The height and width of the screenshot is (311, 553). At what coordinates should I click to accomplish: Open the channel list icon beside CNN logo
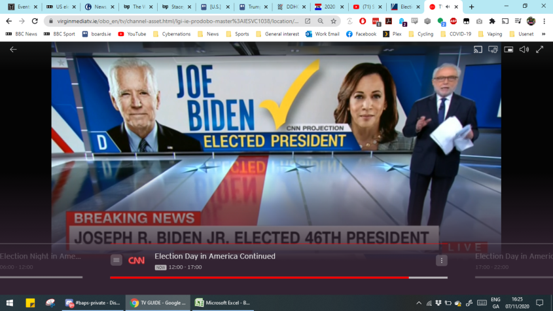(116, 260)
